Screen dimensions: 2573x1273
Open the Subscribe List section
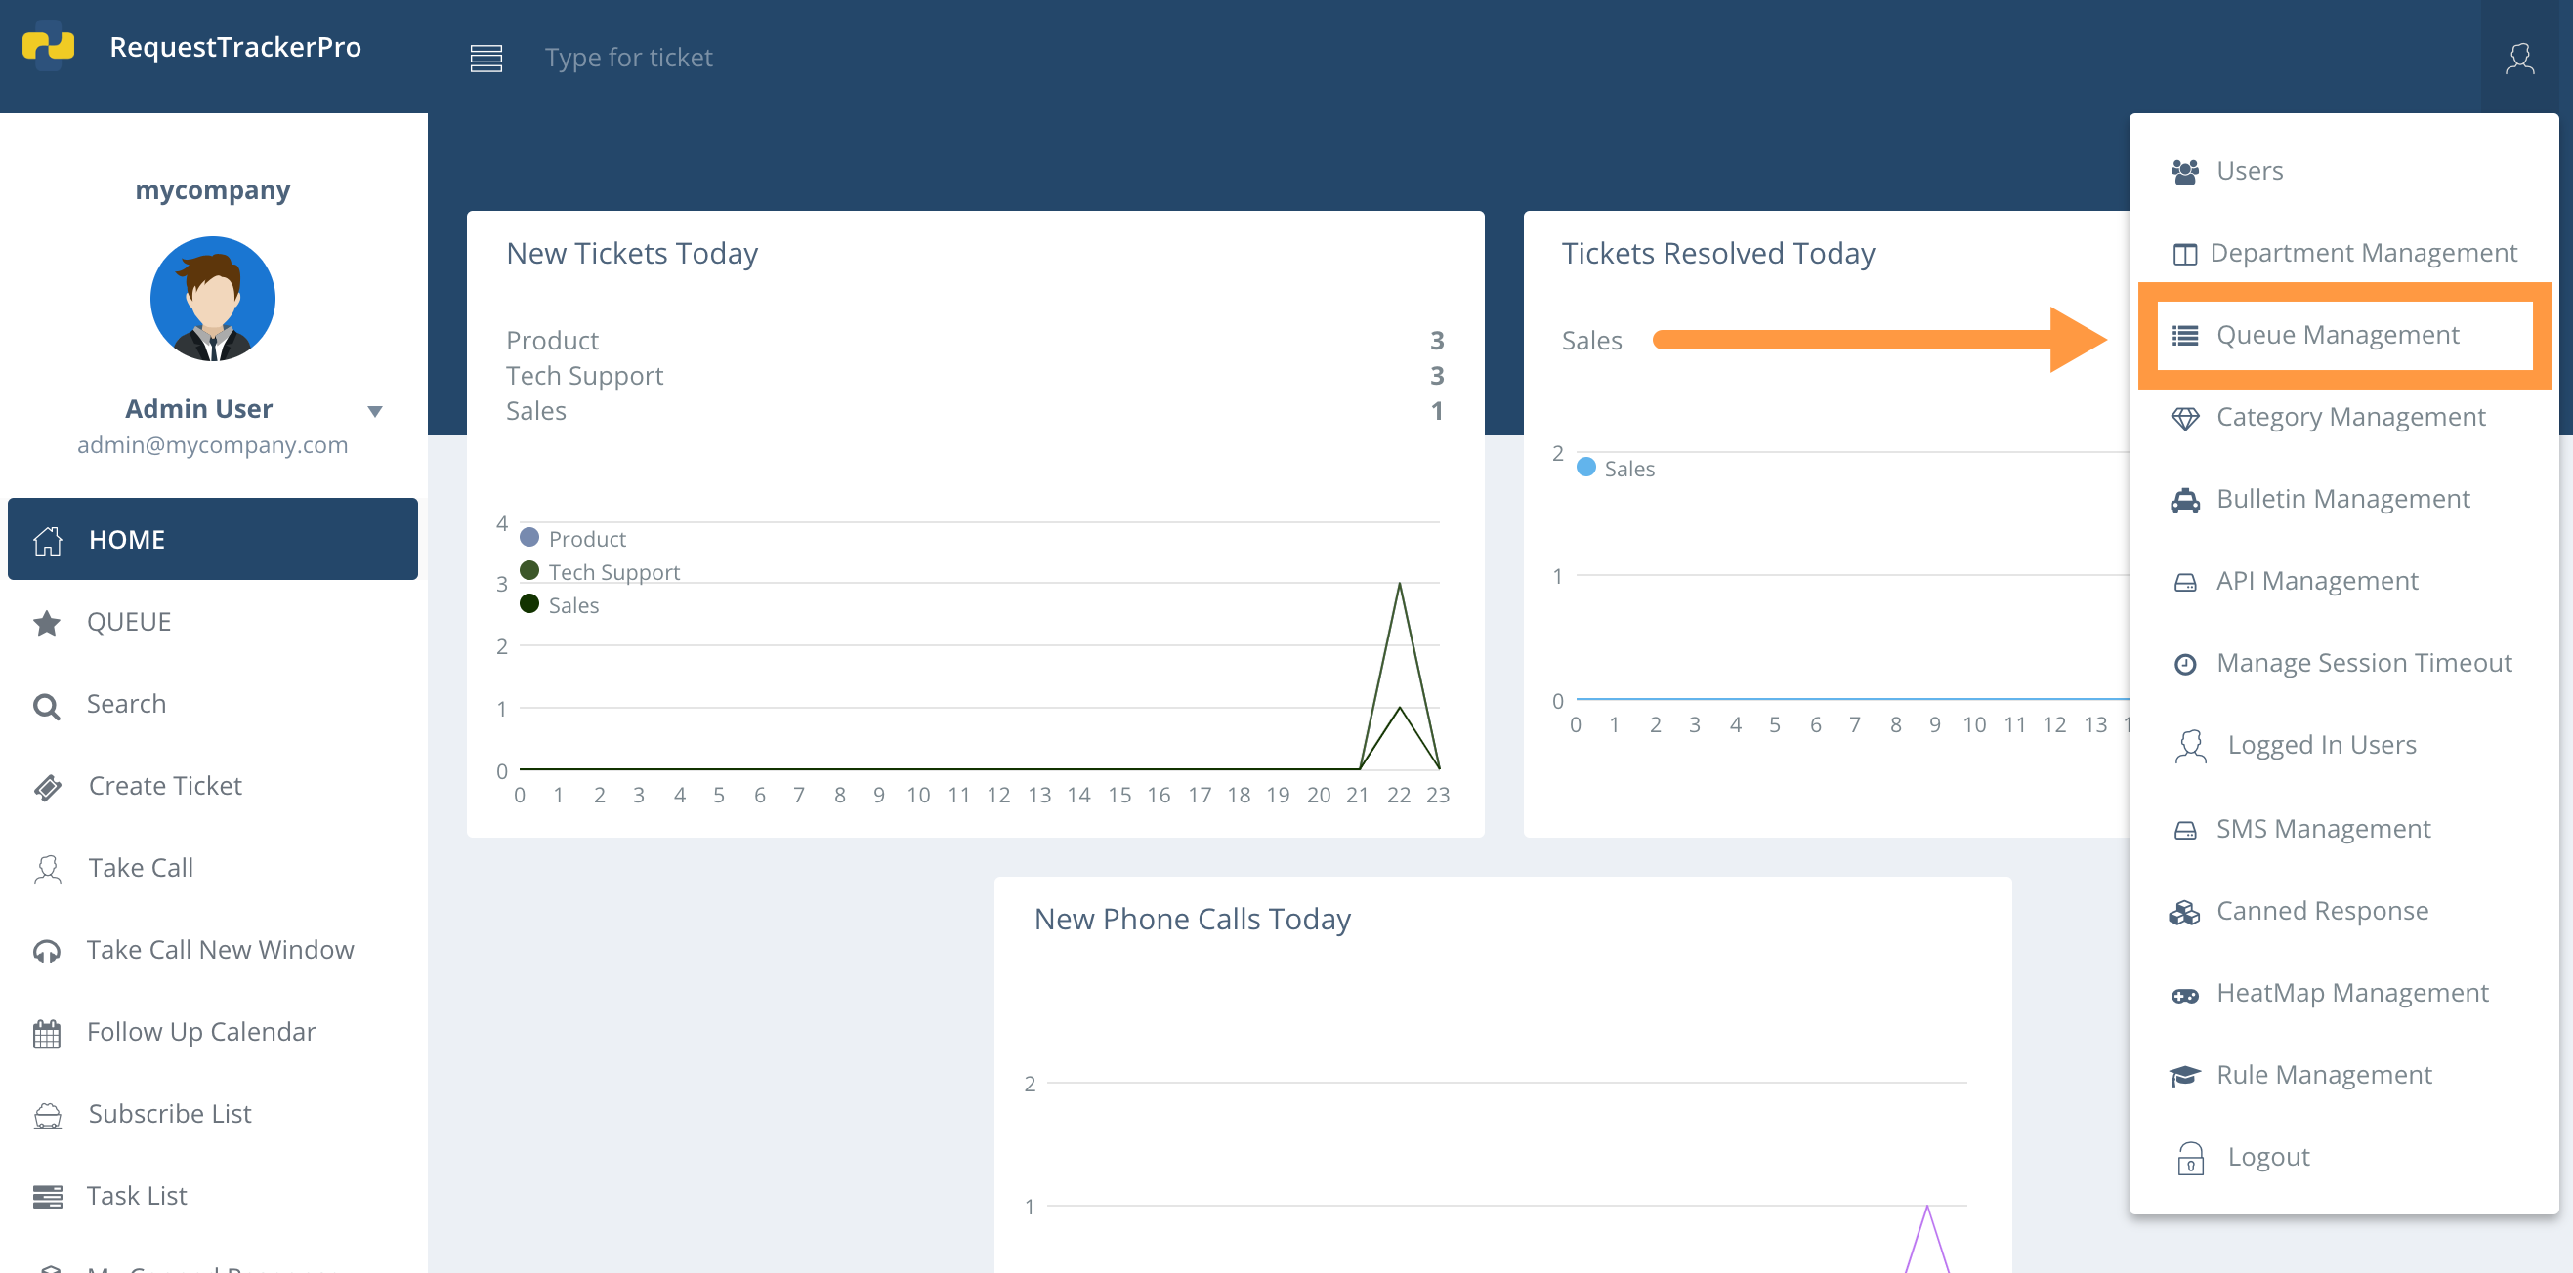point(168,1113)
